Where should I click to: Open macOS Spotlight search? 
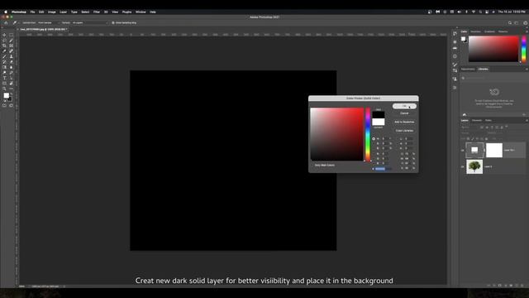pyautogui.click(x=480, y=12)
